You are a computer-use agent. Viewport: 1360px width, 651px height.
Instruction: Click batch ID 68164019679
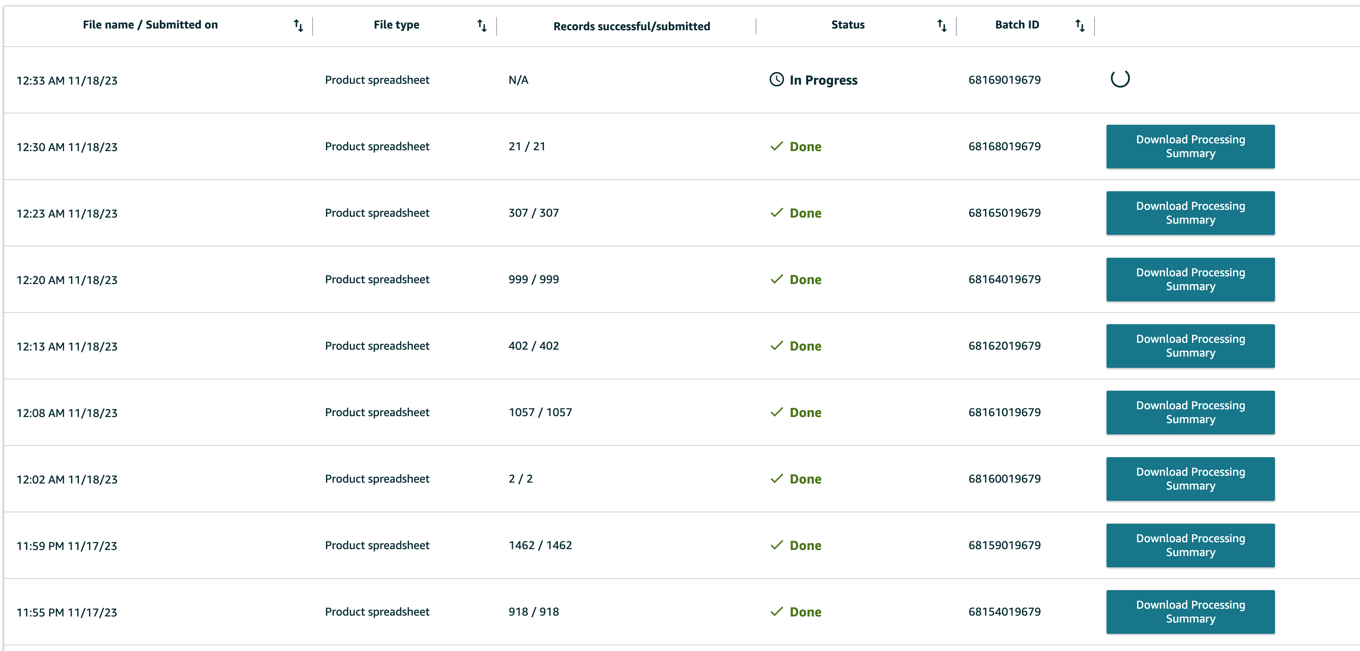(x=1004, y=280)
